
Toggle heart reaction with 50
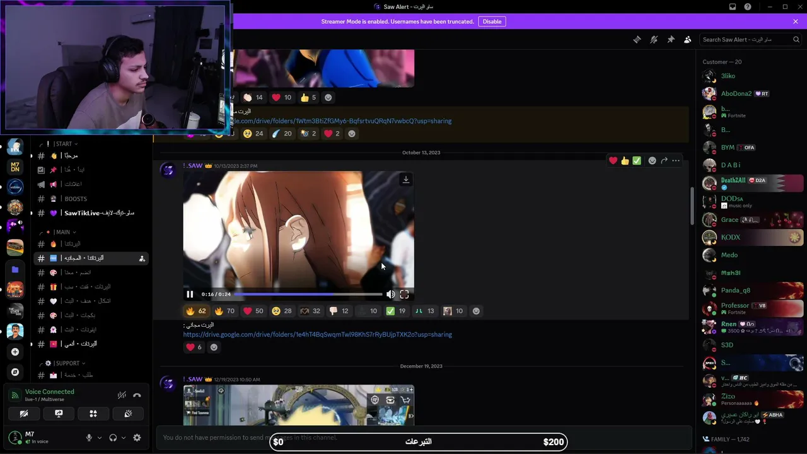[253, 311]
